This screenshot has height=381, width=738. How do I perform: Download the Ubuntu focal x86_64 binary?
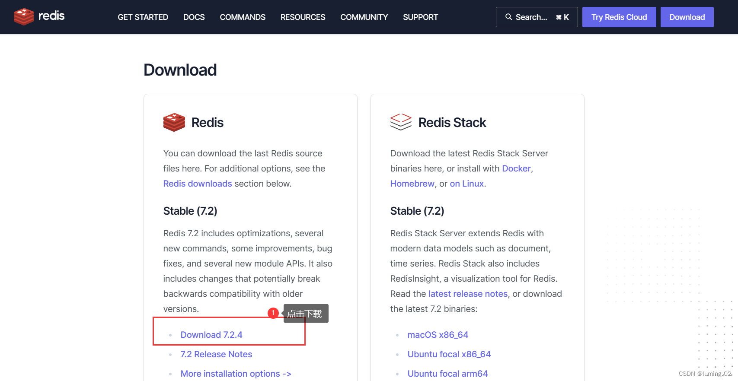click(x=449, y=354)
